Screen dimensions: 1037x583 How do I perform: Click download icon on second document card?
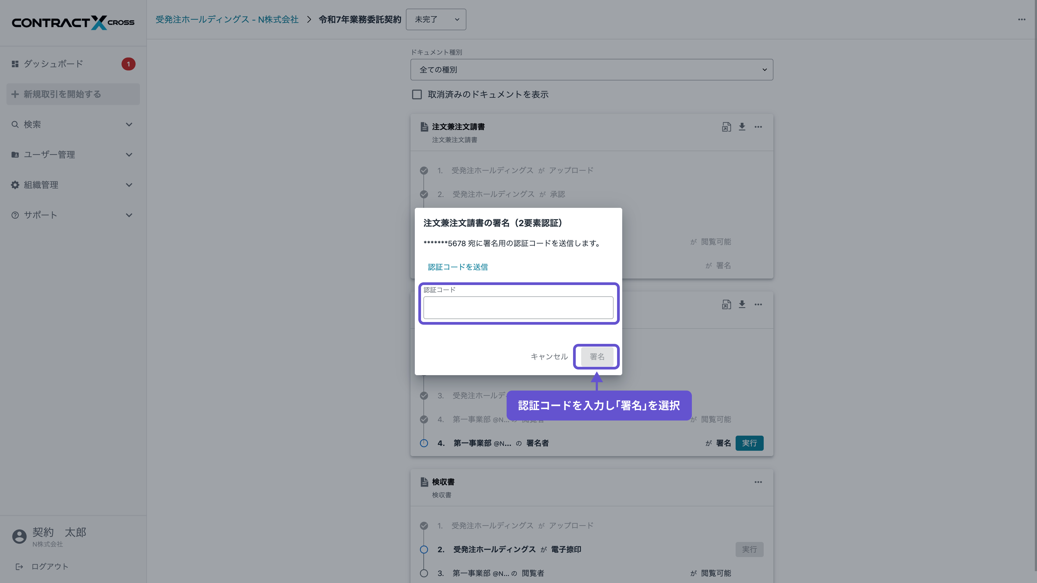coord(742,304)
